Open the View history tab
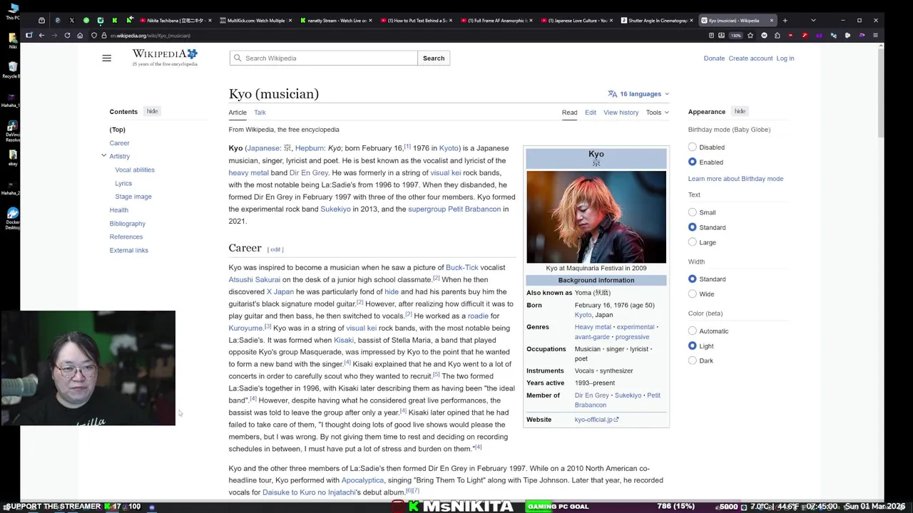This screenshot has width=913, height=513. tap(621, 113)
